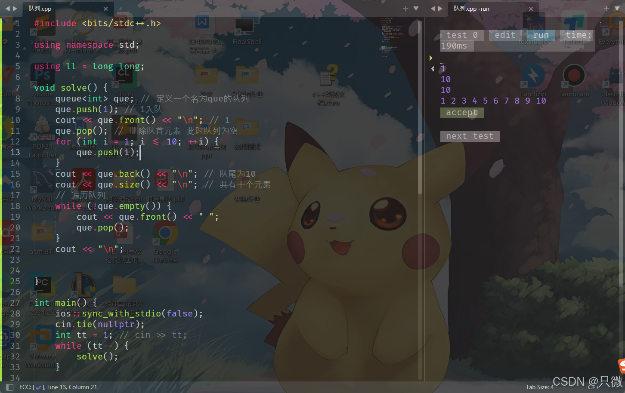Click the 'test 0' button
The image size is (625, 393).
point(462,35)
